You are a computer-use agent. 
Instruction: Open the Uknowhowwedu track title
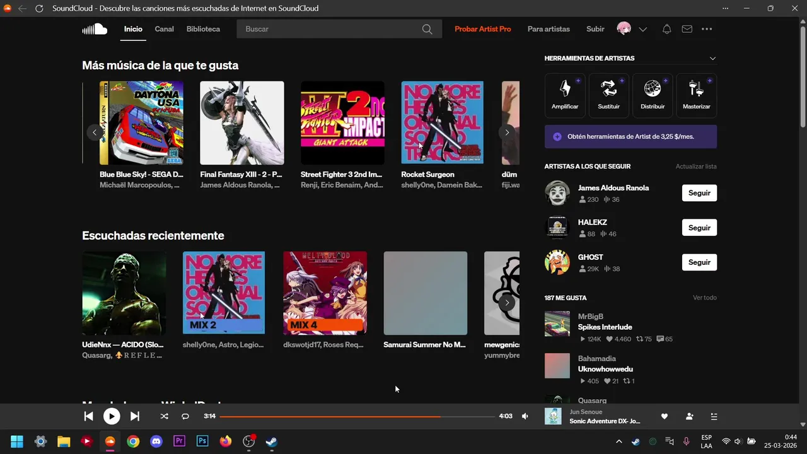coord(605,369)
